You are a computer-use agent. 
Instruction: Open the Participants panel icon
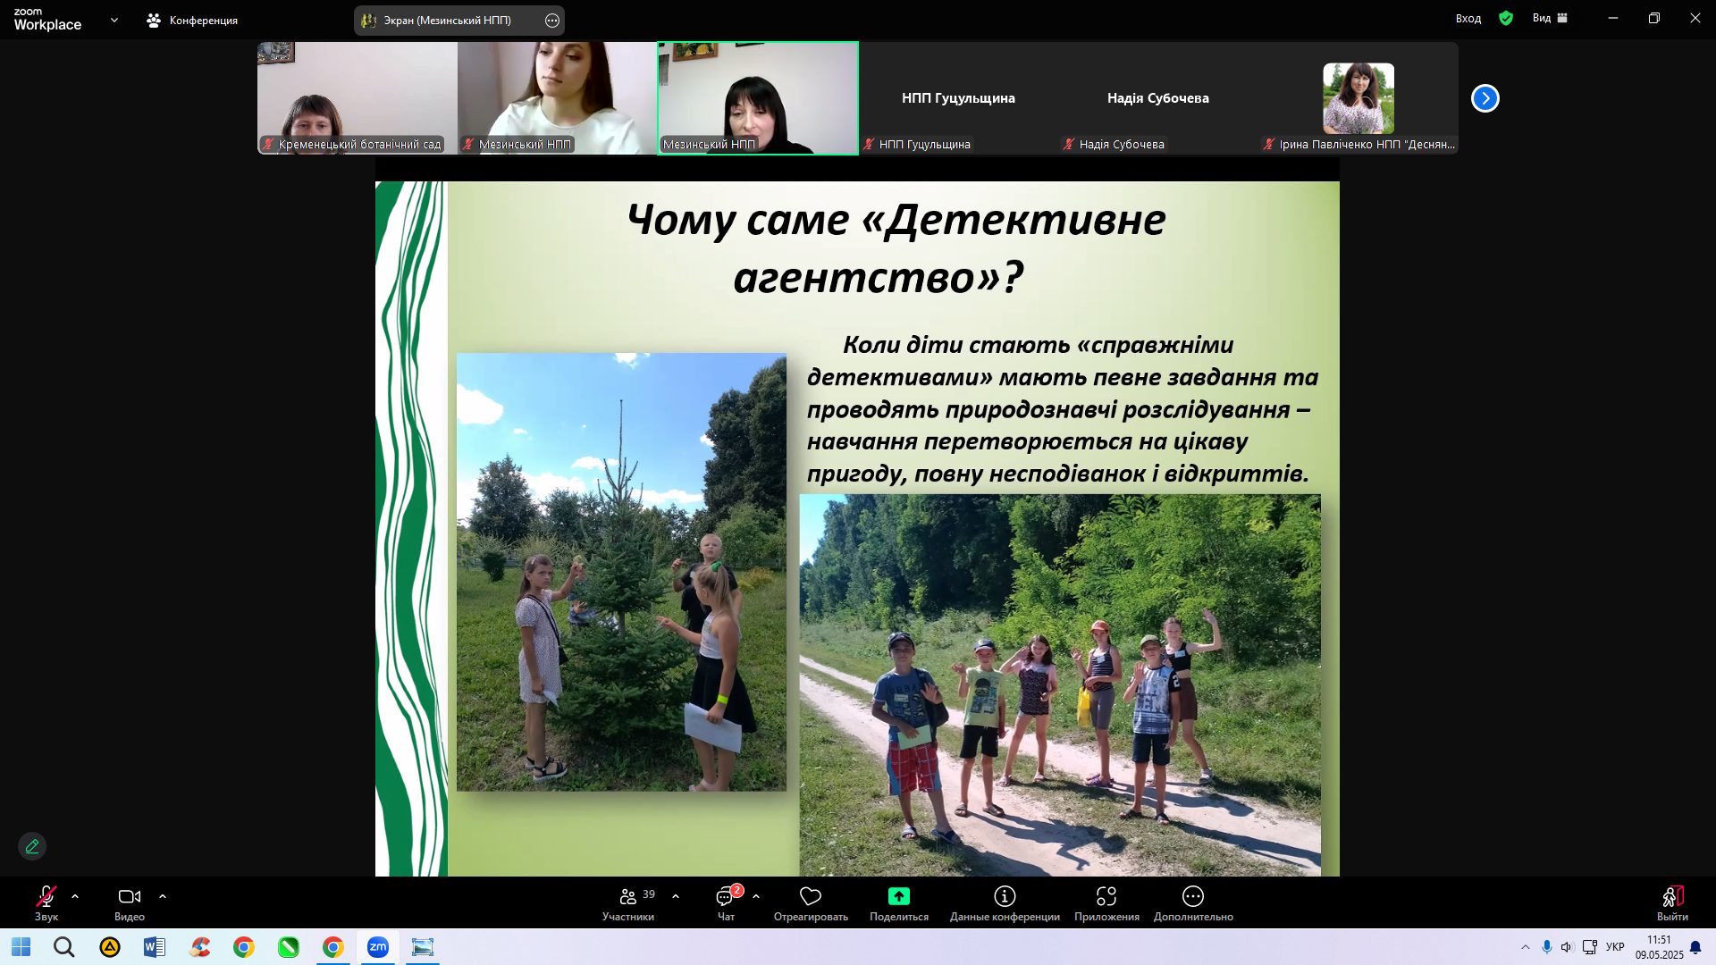coord(628,896)
